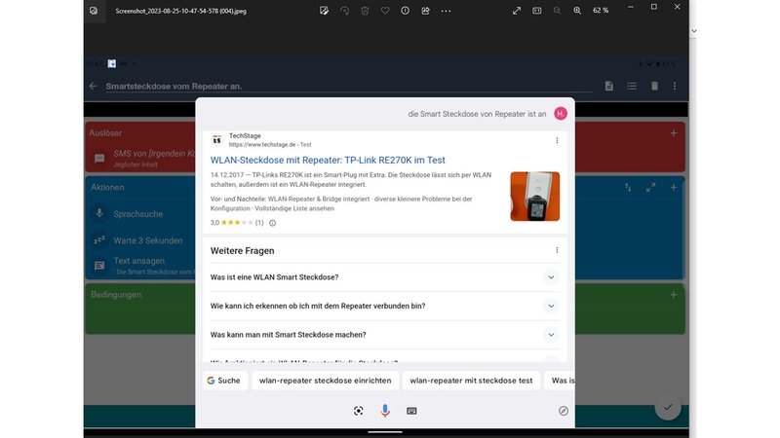Click the RE270K product thumbnail image
The height and width of the screenshot is (438, 780).
pos(534,197)
